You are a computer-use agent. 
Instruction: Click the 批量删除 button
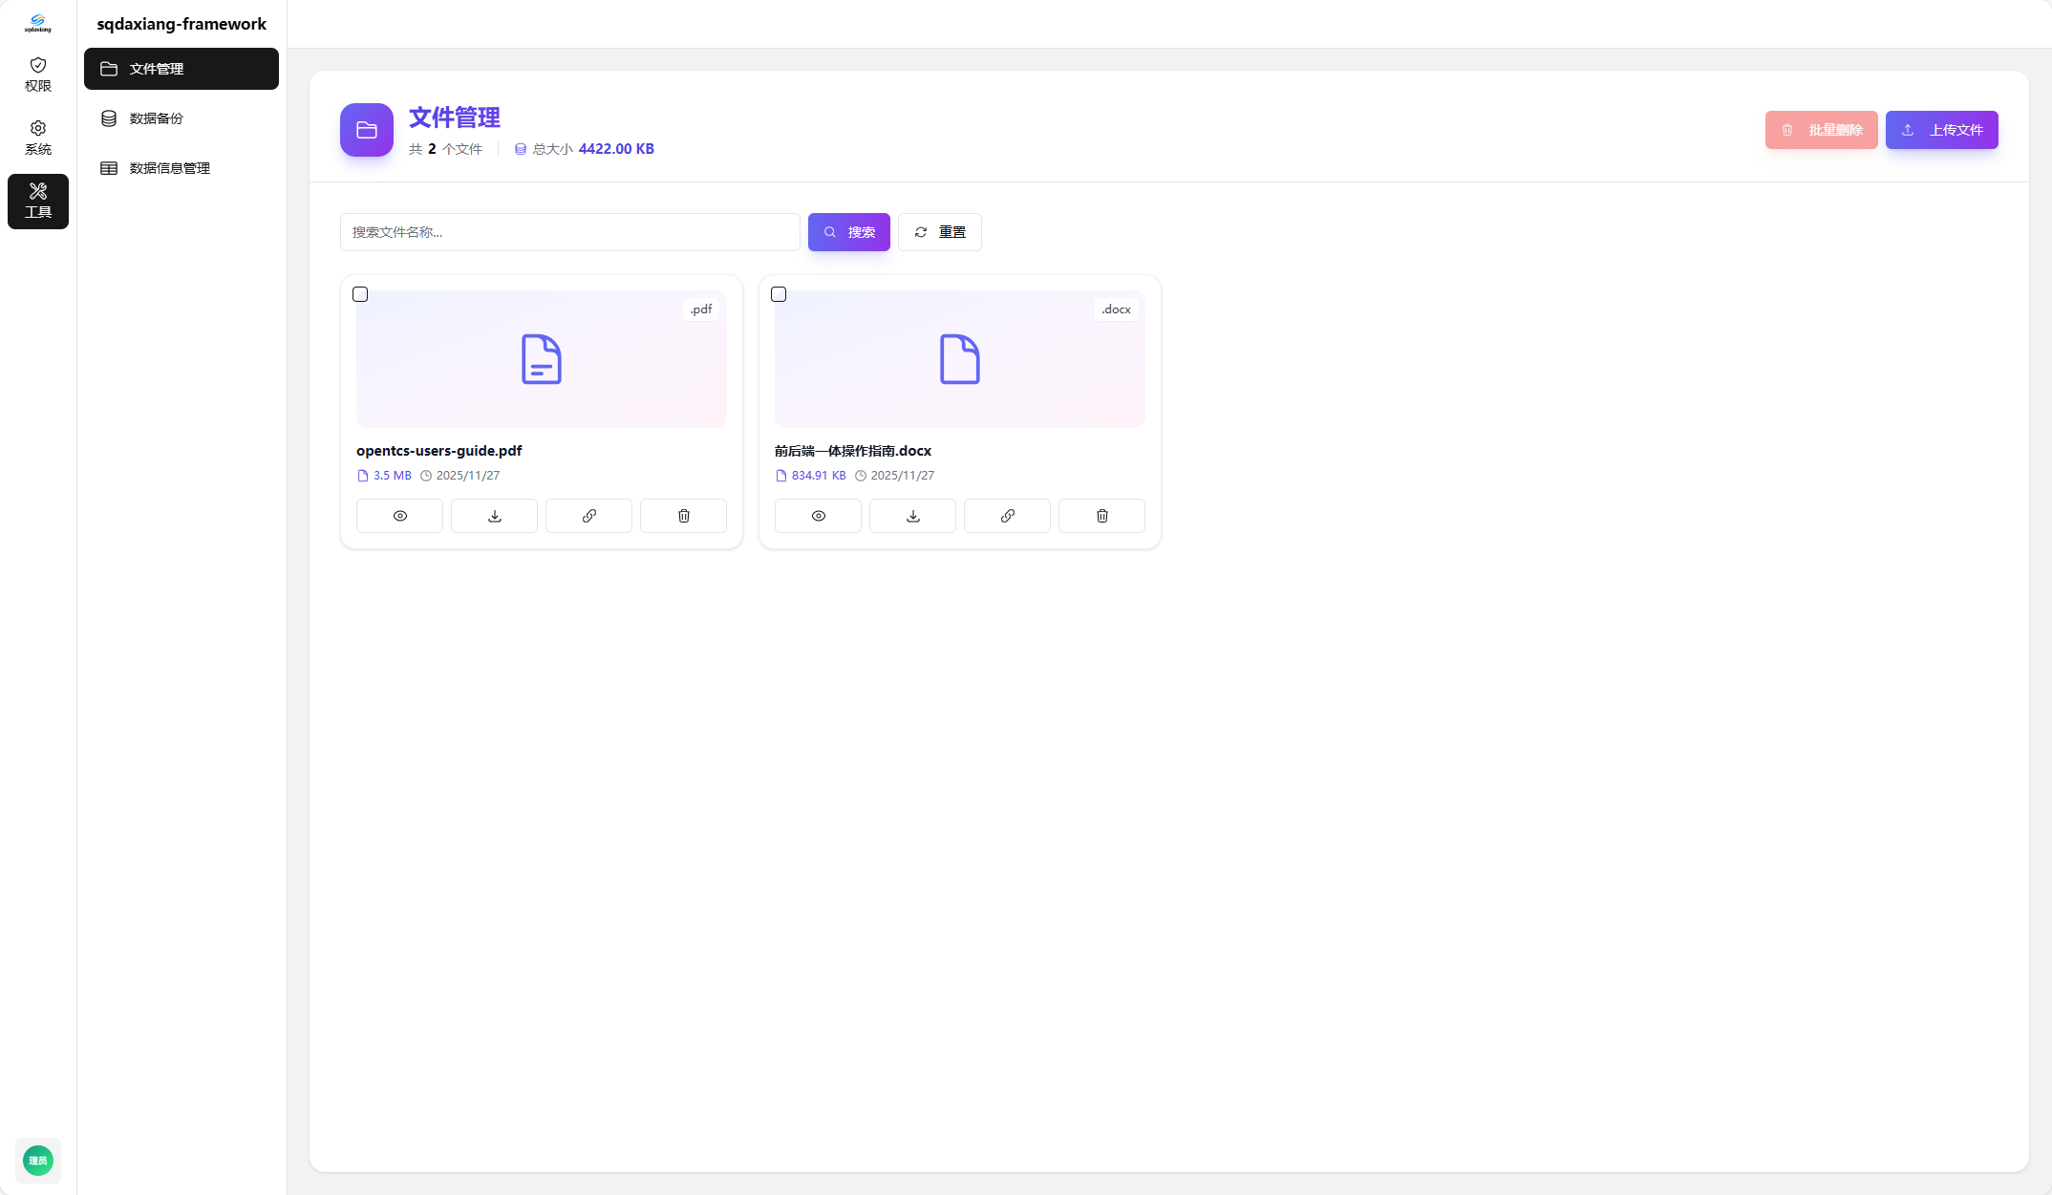pos(1821,130)
